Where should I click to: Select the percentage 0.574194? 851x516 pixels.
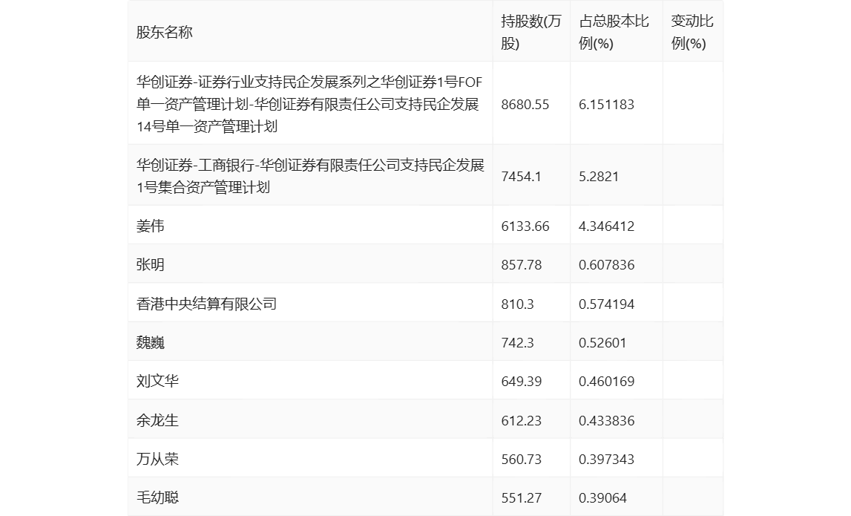tap(606, 304)
